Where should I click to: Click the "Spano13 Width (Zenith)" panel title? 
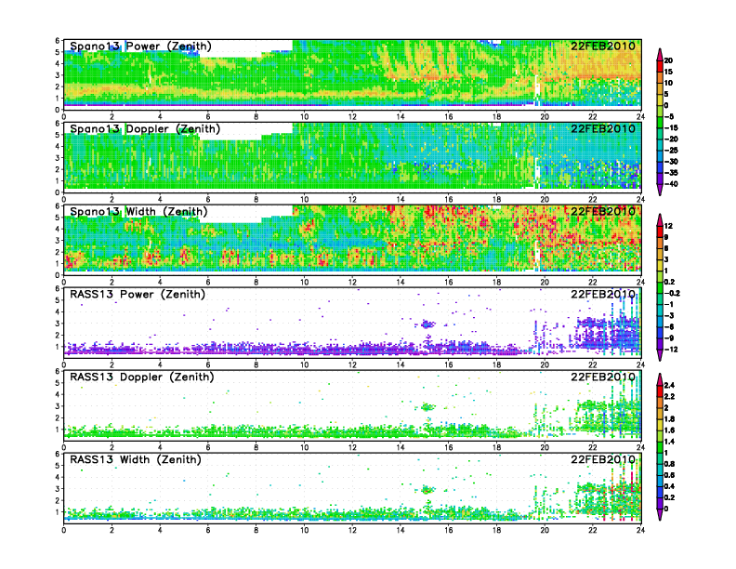[x=138, y=211]
